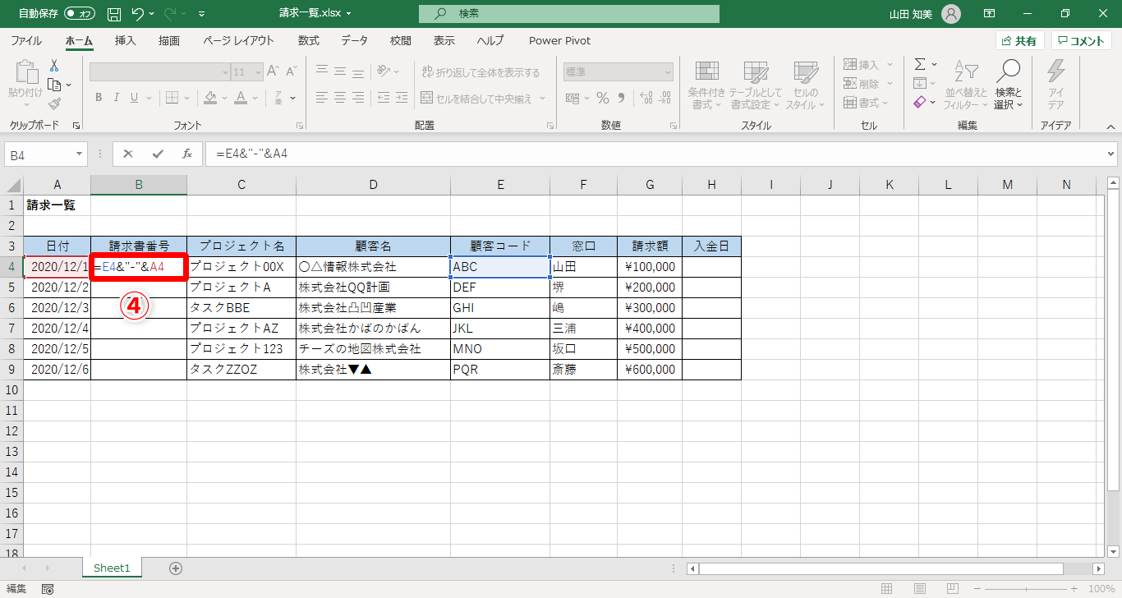1122x598 pixels.
Task: Select cell containing プロジェクトAZ
Action: coord(241,329)
